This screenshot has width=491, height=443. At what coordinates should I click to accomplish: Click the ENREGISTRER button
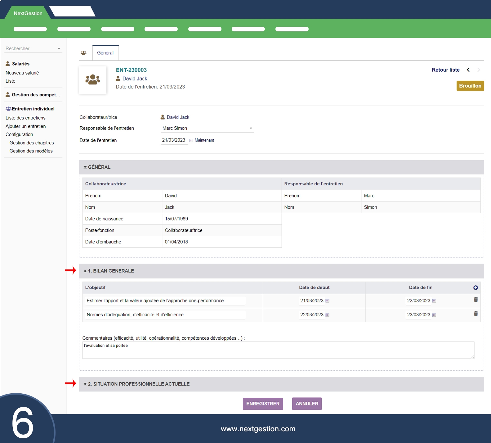[263, 404]
